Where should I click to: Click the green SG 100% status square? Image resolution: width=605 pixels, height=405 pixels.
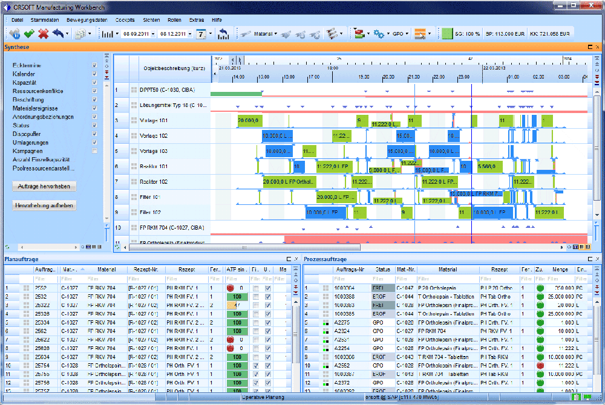tap(446, 34)
